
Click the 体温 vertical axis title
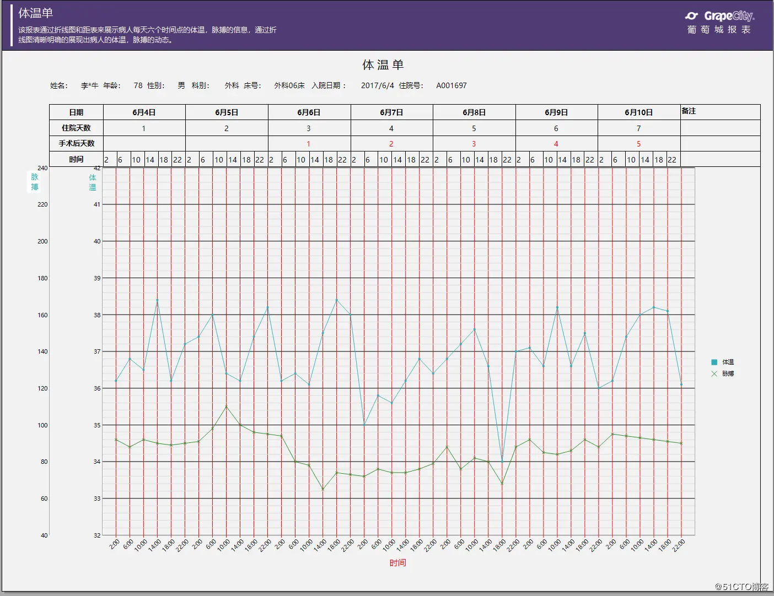[93, 182]
